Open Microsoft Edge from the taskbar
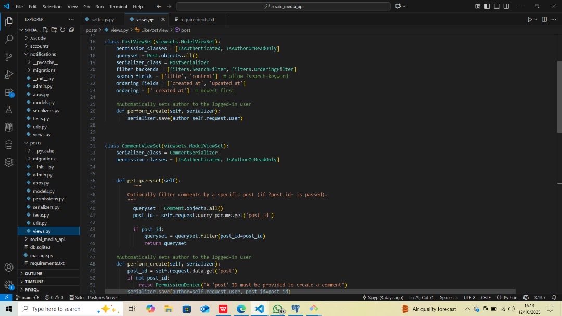This screenshot has height=316, width=562. (241, 309)
